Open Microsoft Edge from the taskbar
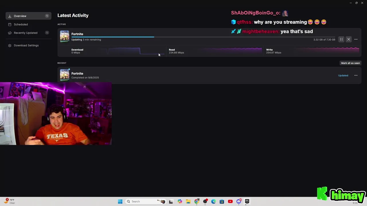The height and width of the screenshot is (206, 367). [213, 201]
